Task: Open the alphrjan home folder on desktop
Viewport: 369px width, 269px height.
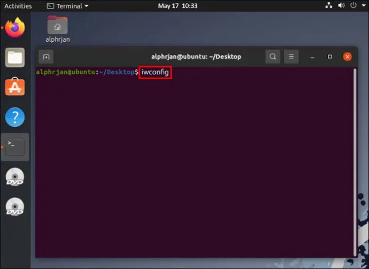Action: (x=57, y=29)
